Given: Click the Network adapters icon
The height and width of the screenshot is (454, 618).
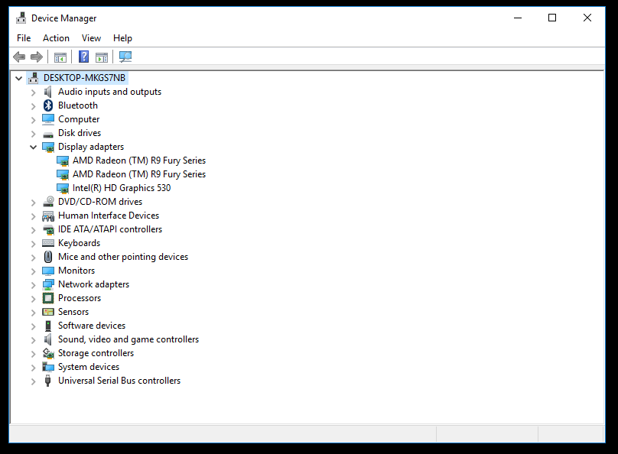Looking at the screenshot, I should point(48,284).
